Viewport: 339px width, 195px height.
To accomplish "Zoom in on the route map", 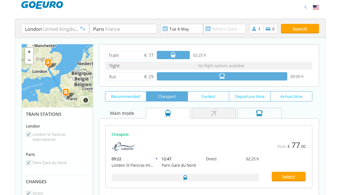I will (x=29, y=52).
